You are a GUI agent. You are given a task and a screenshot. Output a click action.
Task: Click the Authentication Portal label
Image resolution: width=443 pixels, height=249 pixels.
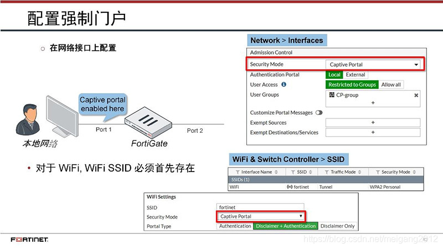tap(275, 75)
